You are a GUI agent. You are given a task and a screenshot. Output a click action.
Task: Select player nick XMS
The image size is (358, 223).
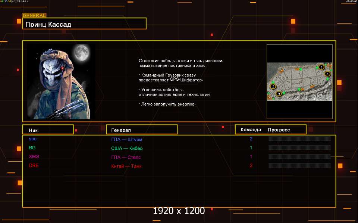(34, 156)
